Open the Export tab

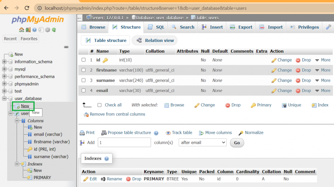point(241,27)
